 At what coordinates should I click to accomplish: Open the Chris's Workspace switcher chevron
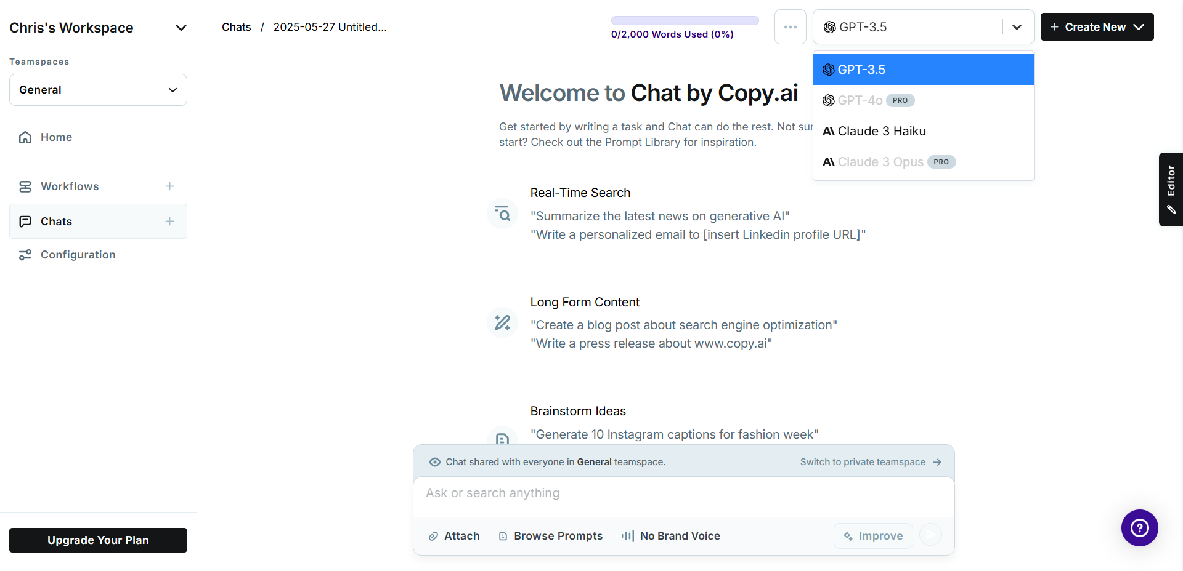coord(181,28)
